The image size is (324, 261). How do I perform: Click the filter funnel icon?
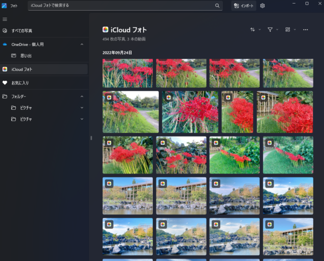(x=270, y=29)
